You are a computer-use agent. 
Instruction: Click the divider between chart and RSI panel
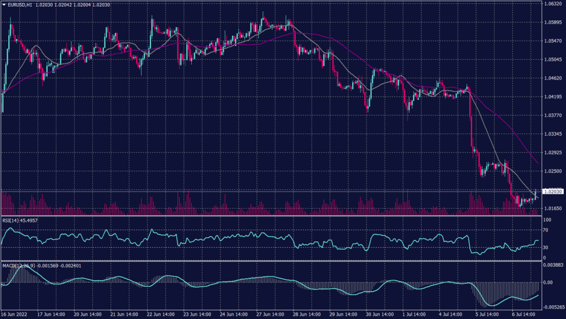(x=276, y=215)
